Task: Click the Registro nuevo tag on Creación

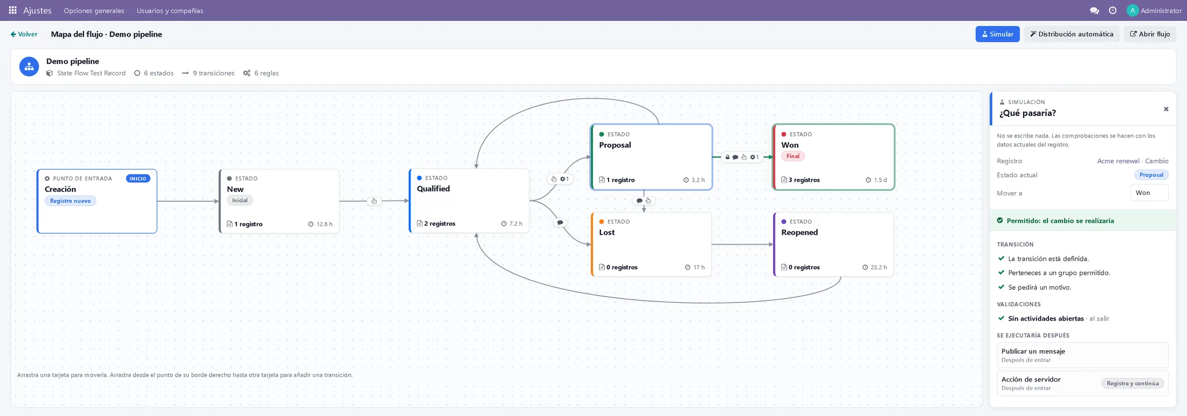Action: (70, 201)
